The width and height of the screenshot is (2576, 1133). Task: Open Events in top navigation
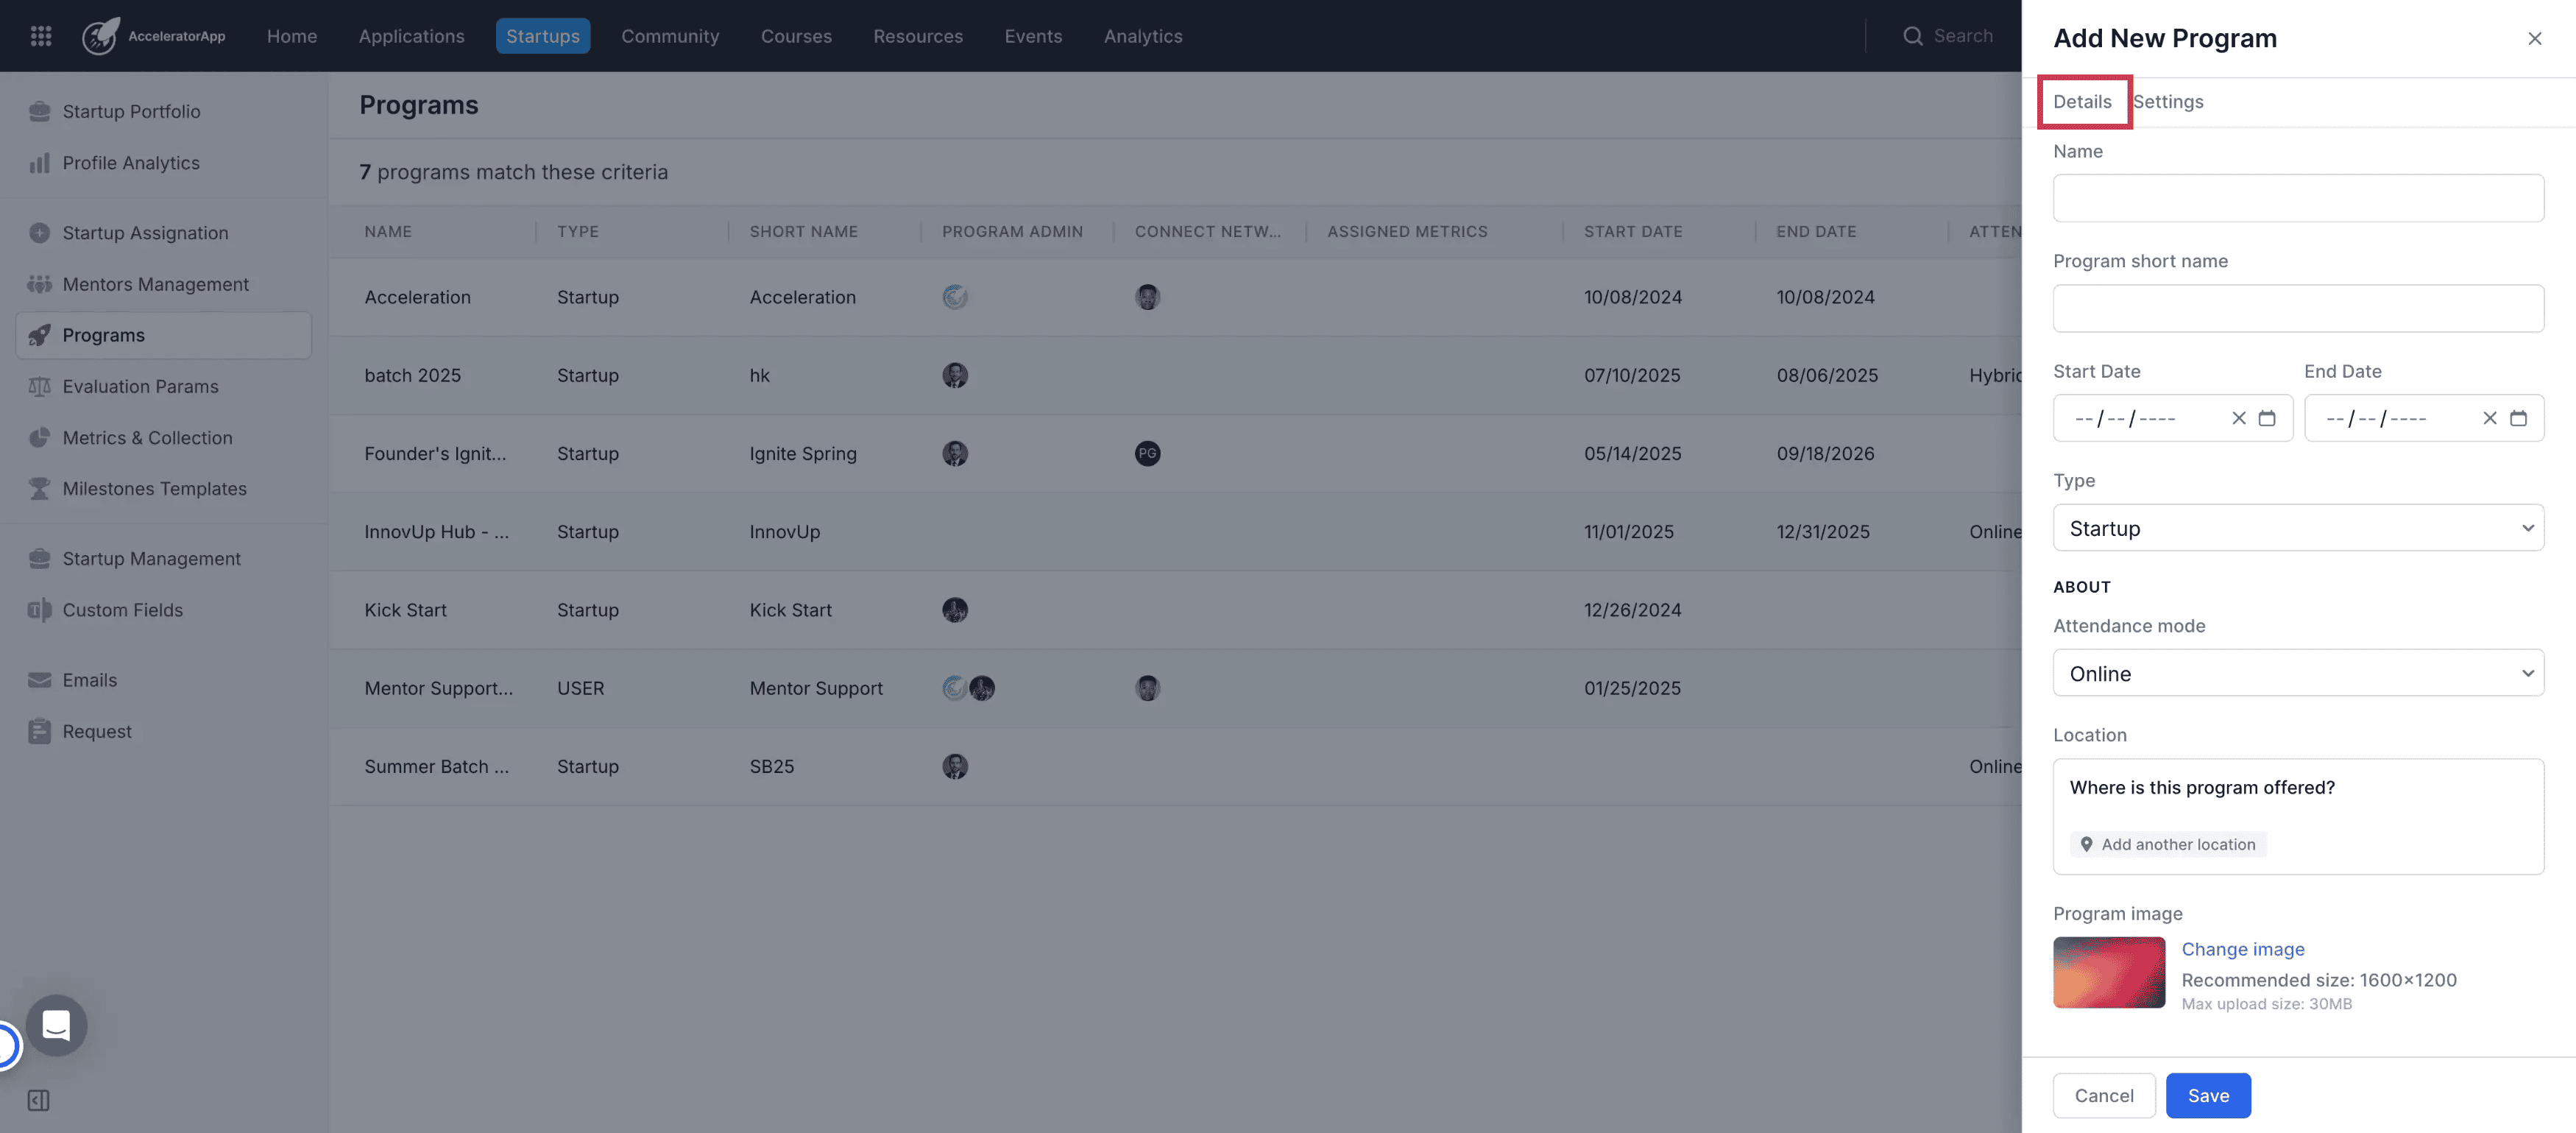1033,36
